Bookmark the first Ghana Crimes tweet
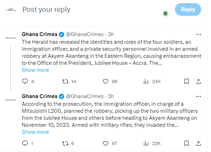 (187, 81)
